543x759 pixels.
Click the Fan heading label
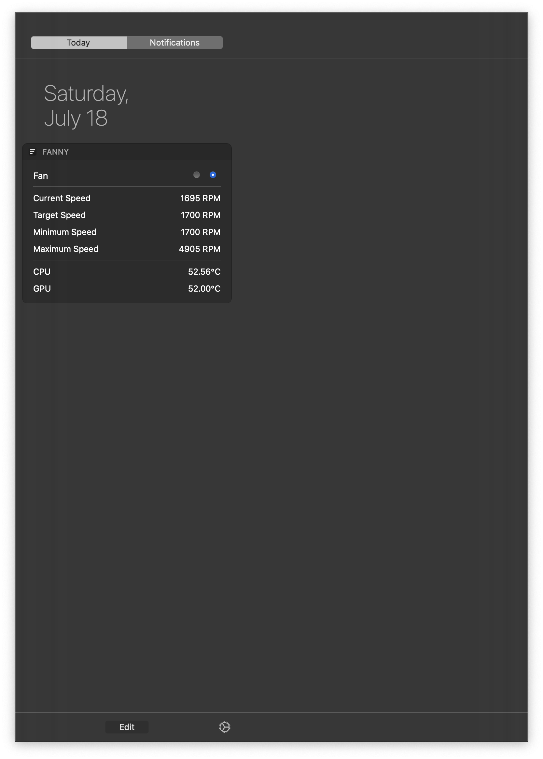tap(40, 176)
